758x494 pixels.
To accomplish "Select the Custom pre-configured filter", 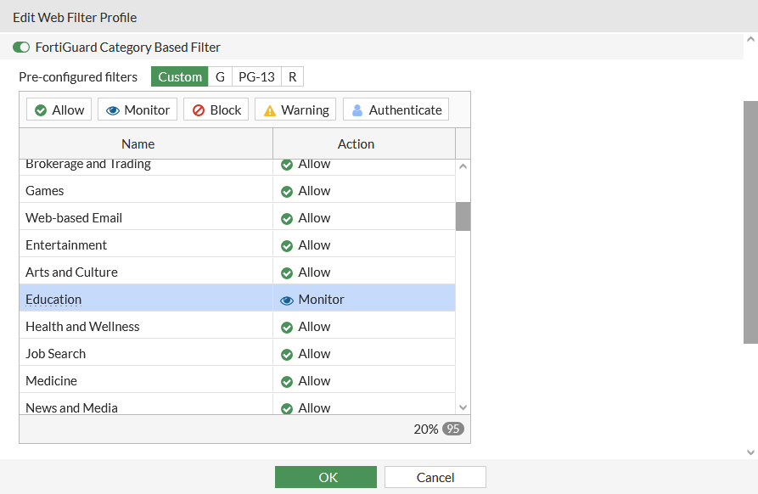I will click(x=180, y=76).
